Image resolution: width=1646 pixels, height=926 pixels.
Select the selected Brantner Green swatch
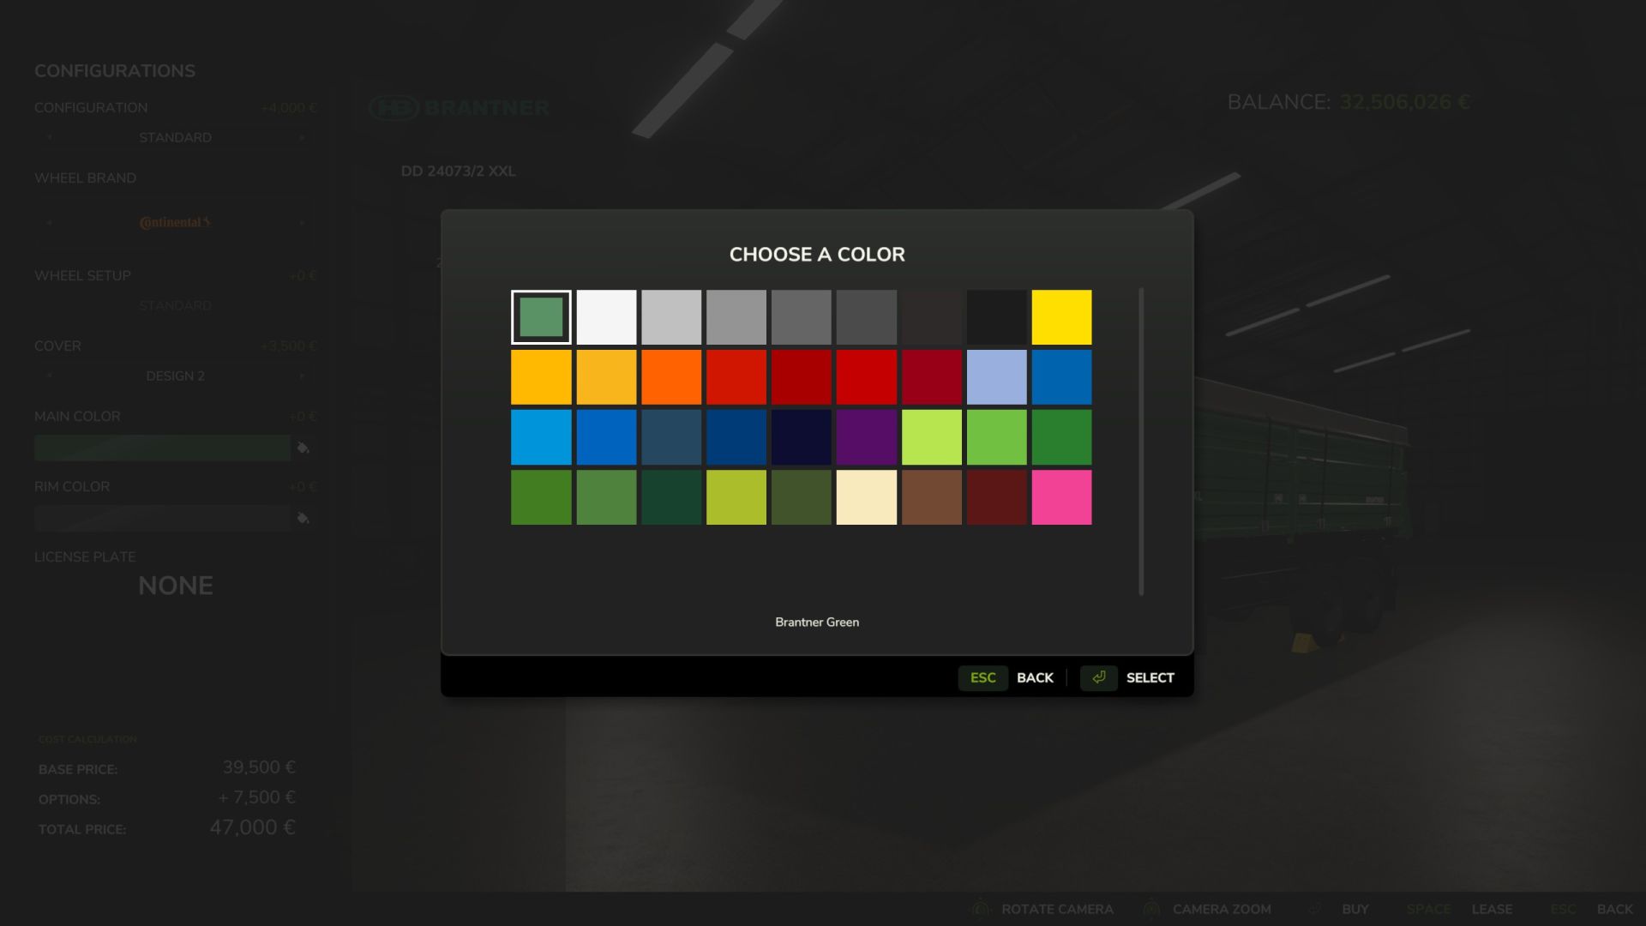541,317
